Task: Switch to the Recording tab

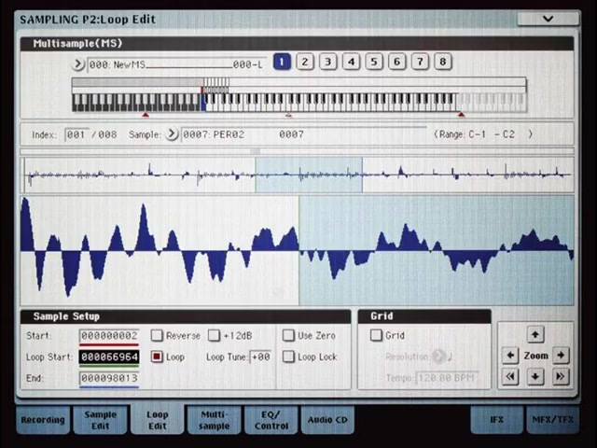Action: pyautogui.click(x=43, y=420)
